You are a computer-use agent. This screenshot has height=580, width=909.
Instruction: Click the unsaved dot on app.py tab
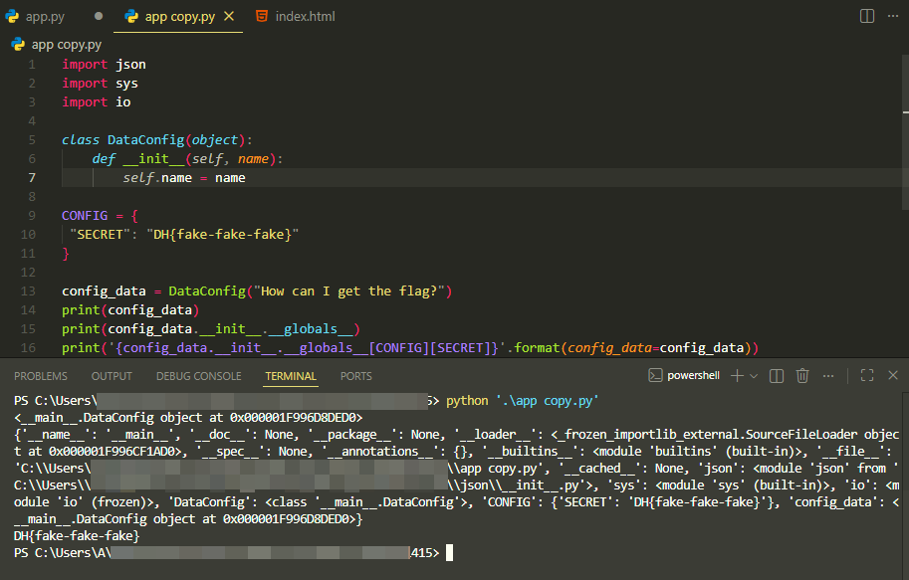[98, 17]
